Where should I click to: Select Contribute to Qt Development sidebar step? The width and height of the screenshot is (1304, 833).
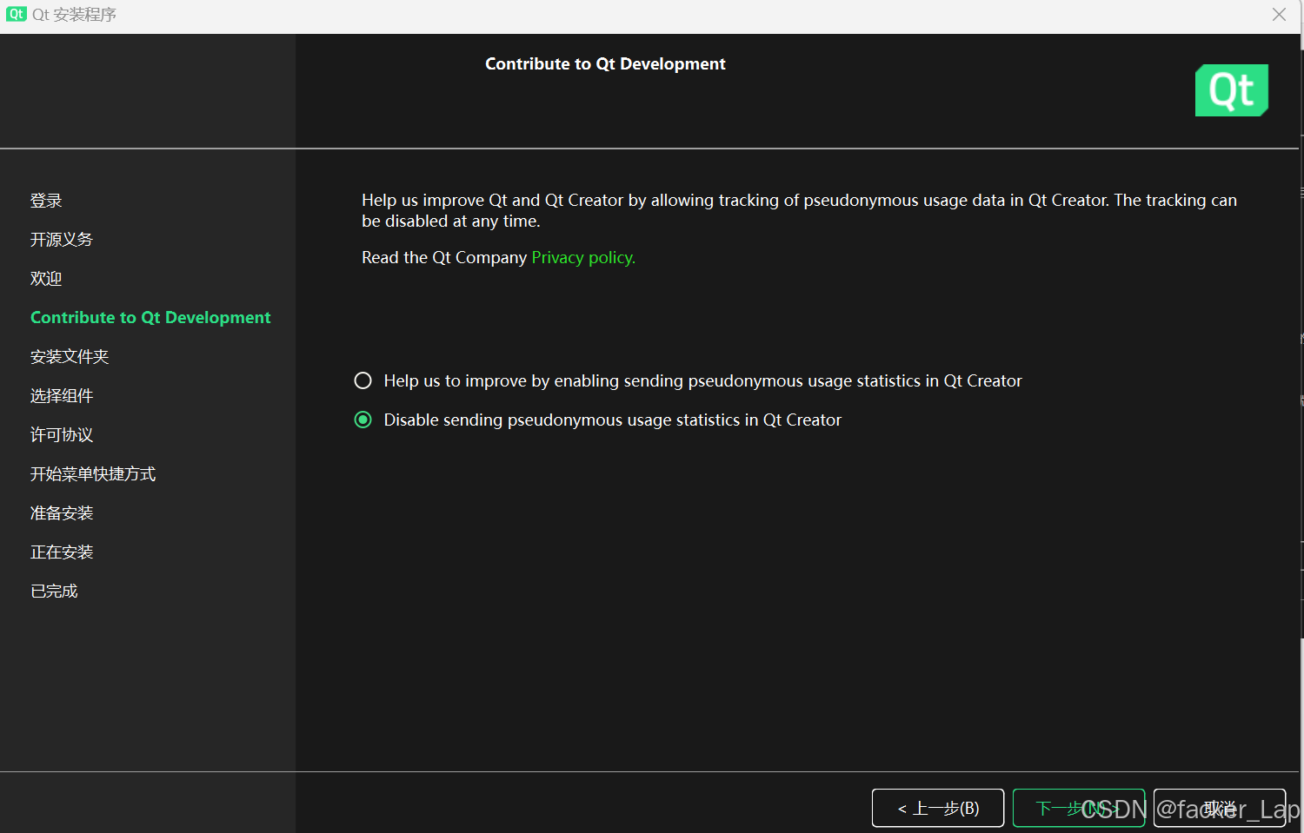[150, 318]
